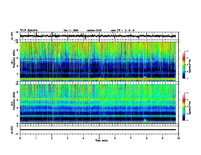The image size is (201, 155).
Task: Click the ch.1 spectrogram color scale bar
Action: coord(184,65)
